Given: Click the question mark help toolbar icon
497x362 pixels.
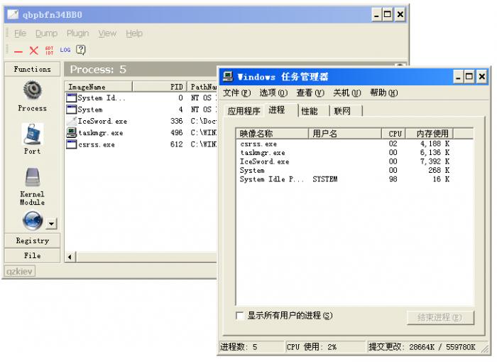Looking at the screenshot, I should [x=81, y=50].
